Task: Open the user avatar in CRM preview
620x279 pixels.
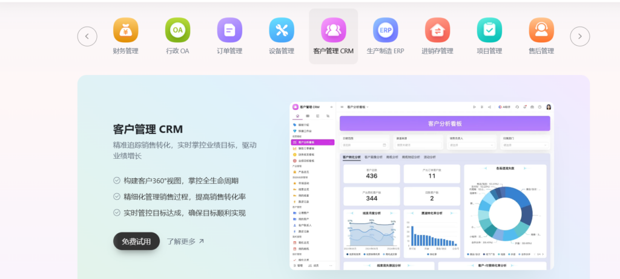Action: coord(549,107)
